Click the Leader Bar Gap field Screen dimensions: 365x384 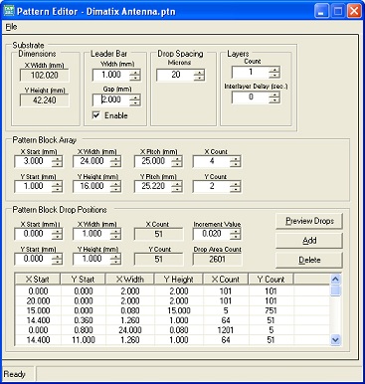(111, 99)
